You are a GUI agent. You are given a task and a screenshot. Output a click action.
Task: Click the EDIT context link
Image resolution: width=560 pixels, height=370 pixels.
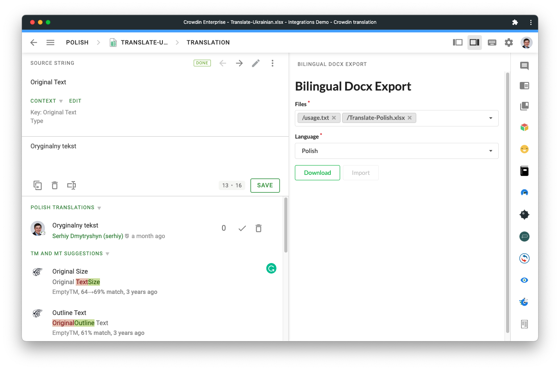click(75, 101)
